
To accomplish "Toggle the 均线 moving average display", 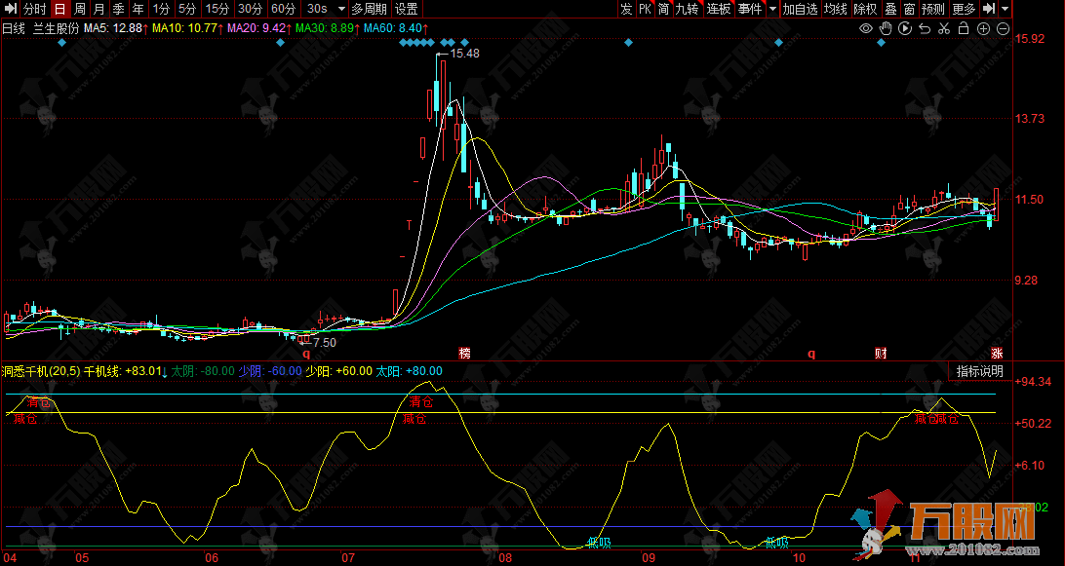I will click(835, 9).
